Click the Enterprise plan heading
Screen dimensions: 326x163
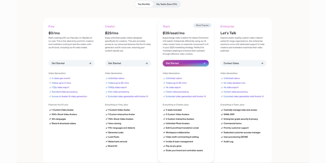tap(227, 26)
